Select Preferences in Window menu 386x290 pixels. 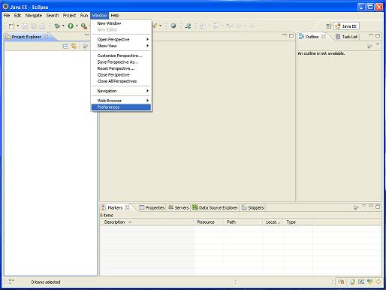121,107
